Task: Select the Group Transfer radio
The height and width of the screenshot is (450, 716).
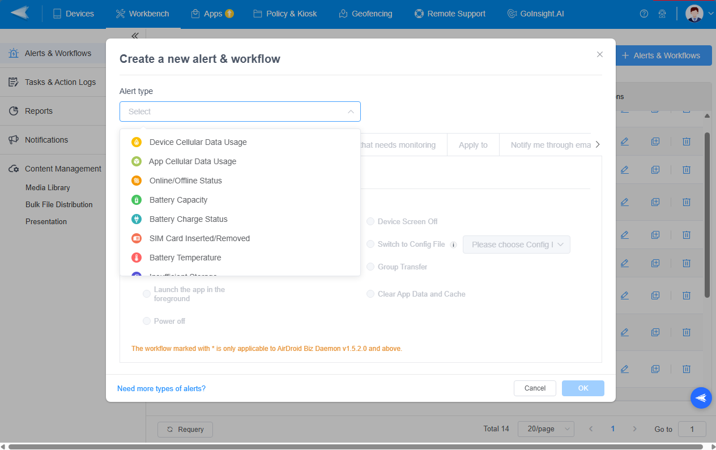Action: pyautogui.click(x=370, y=267)
